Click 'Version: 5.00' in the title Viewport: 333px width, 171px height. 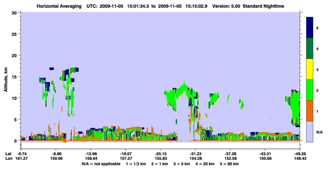[x=226, y=6]
